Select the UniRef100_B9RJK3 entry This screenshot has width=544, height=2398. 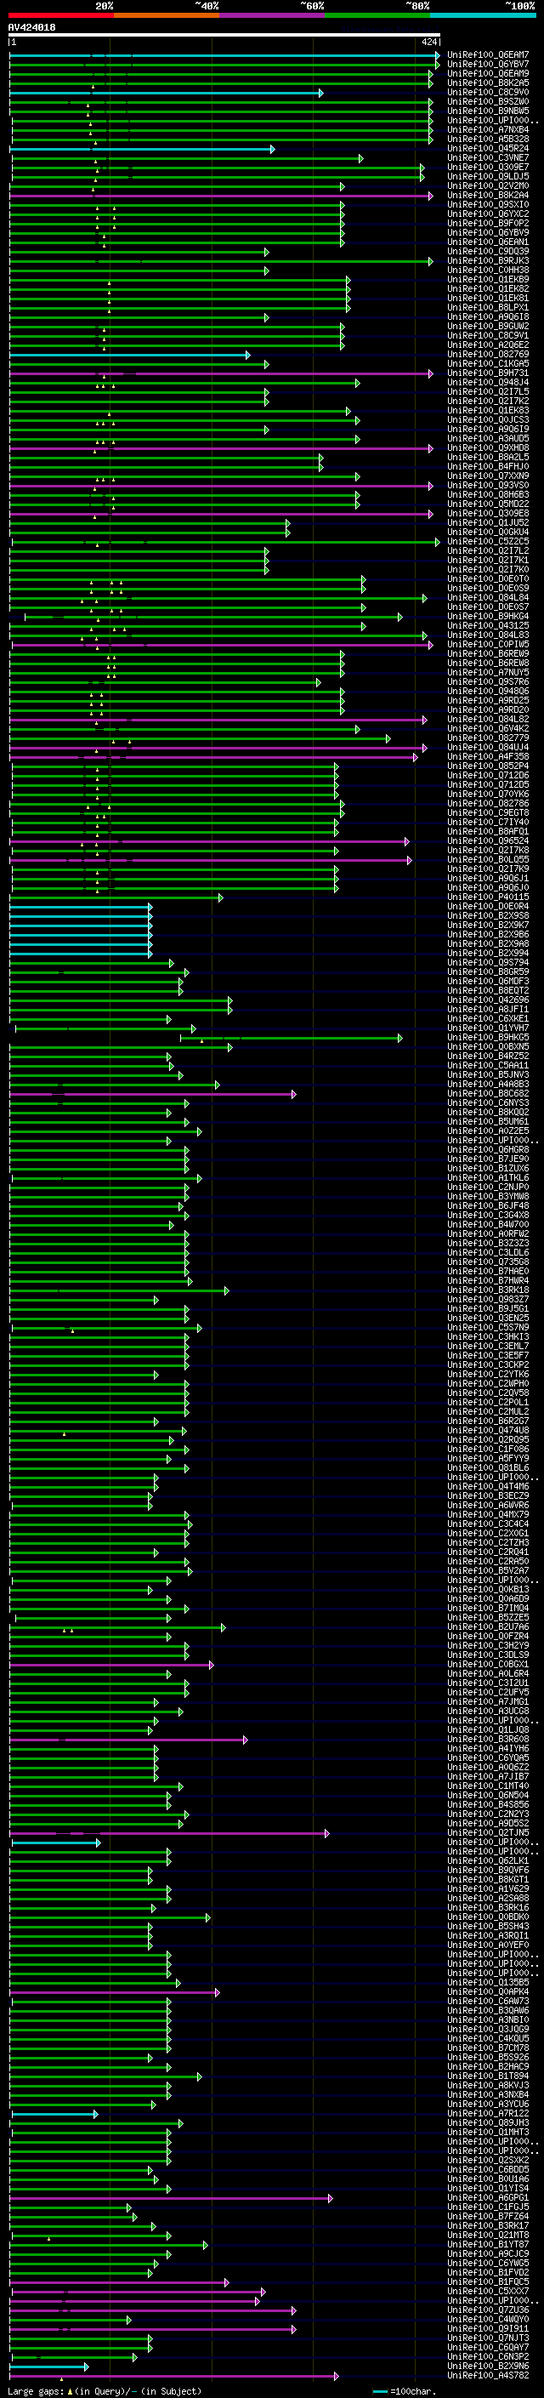point(488,260)
